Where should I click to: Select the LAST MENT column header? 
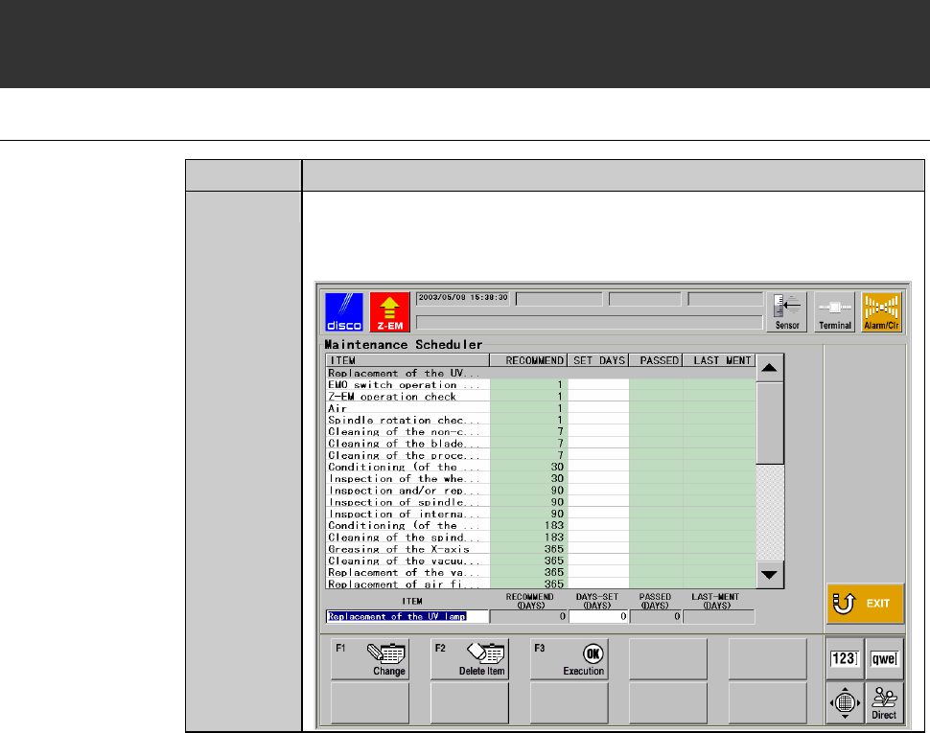[719, 360]
